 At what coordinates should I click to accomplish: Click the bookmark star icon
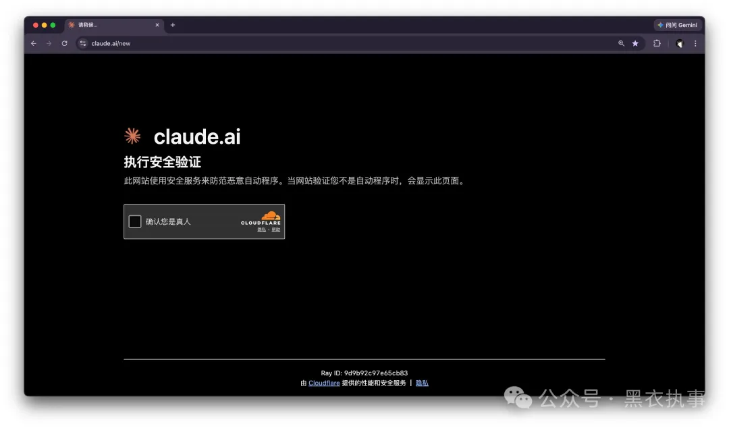[x=635, y=43]
